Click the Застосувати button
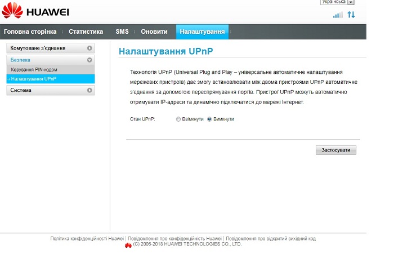394x254 pixels. click(x=336, y=150)
